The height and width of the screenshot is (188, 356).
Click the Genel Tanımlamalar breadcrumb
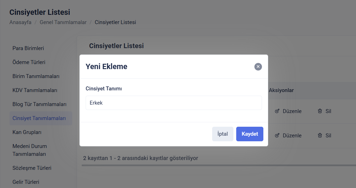tap(63, 22)
